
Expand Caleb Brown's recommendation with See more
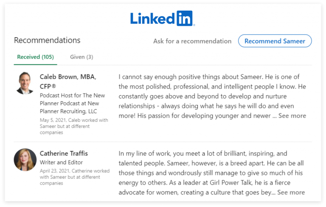pyautogui.click(x=292, y=116)
